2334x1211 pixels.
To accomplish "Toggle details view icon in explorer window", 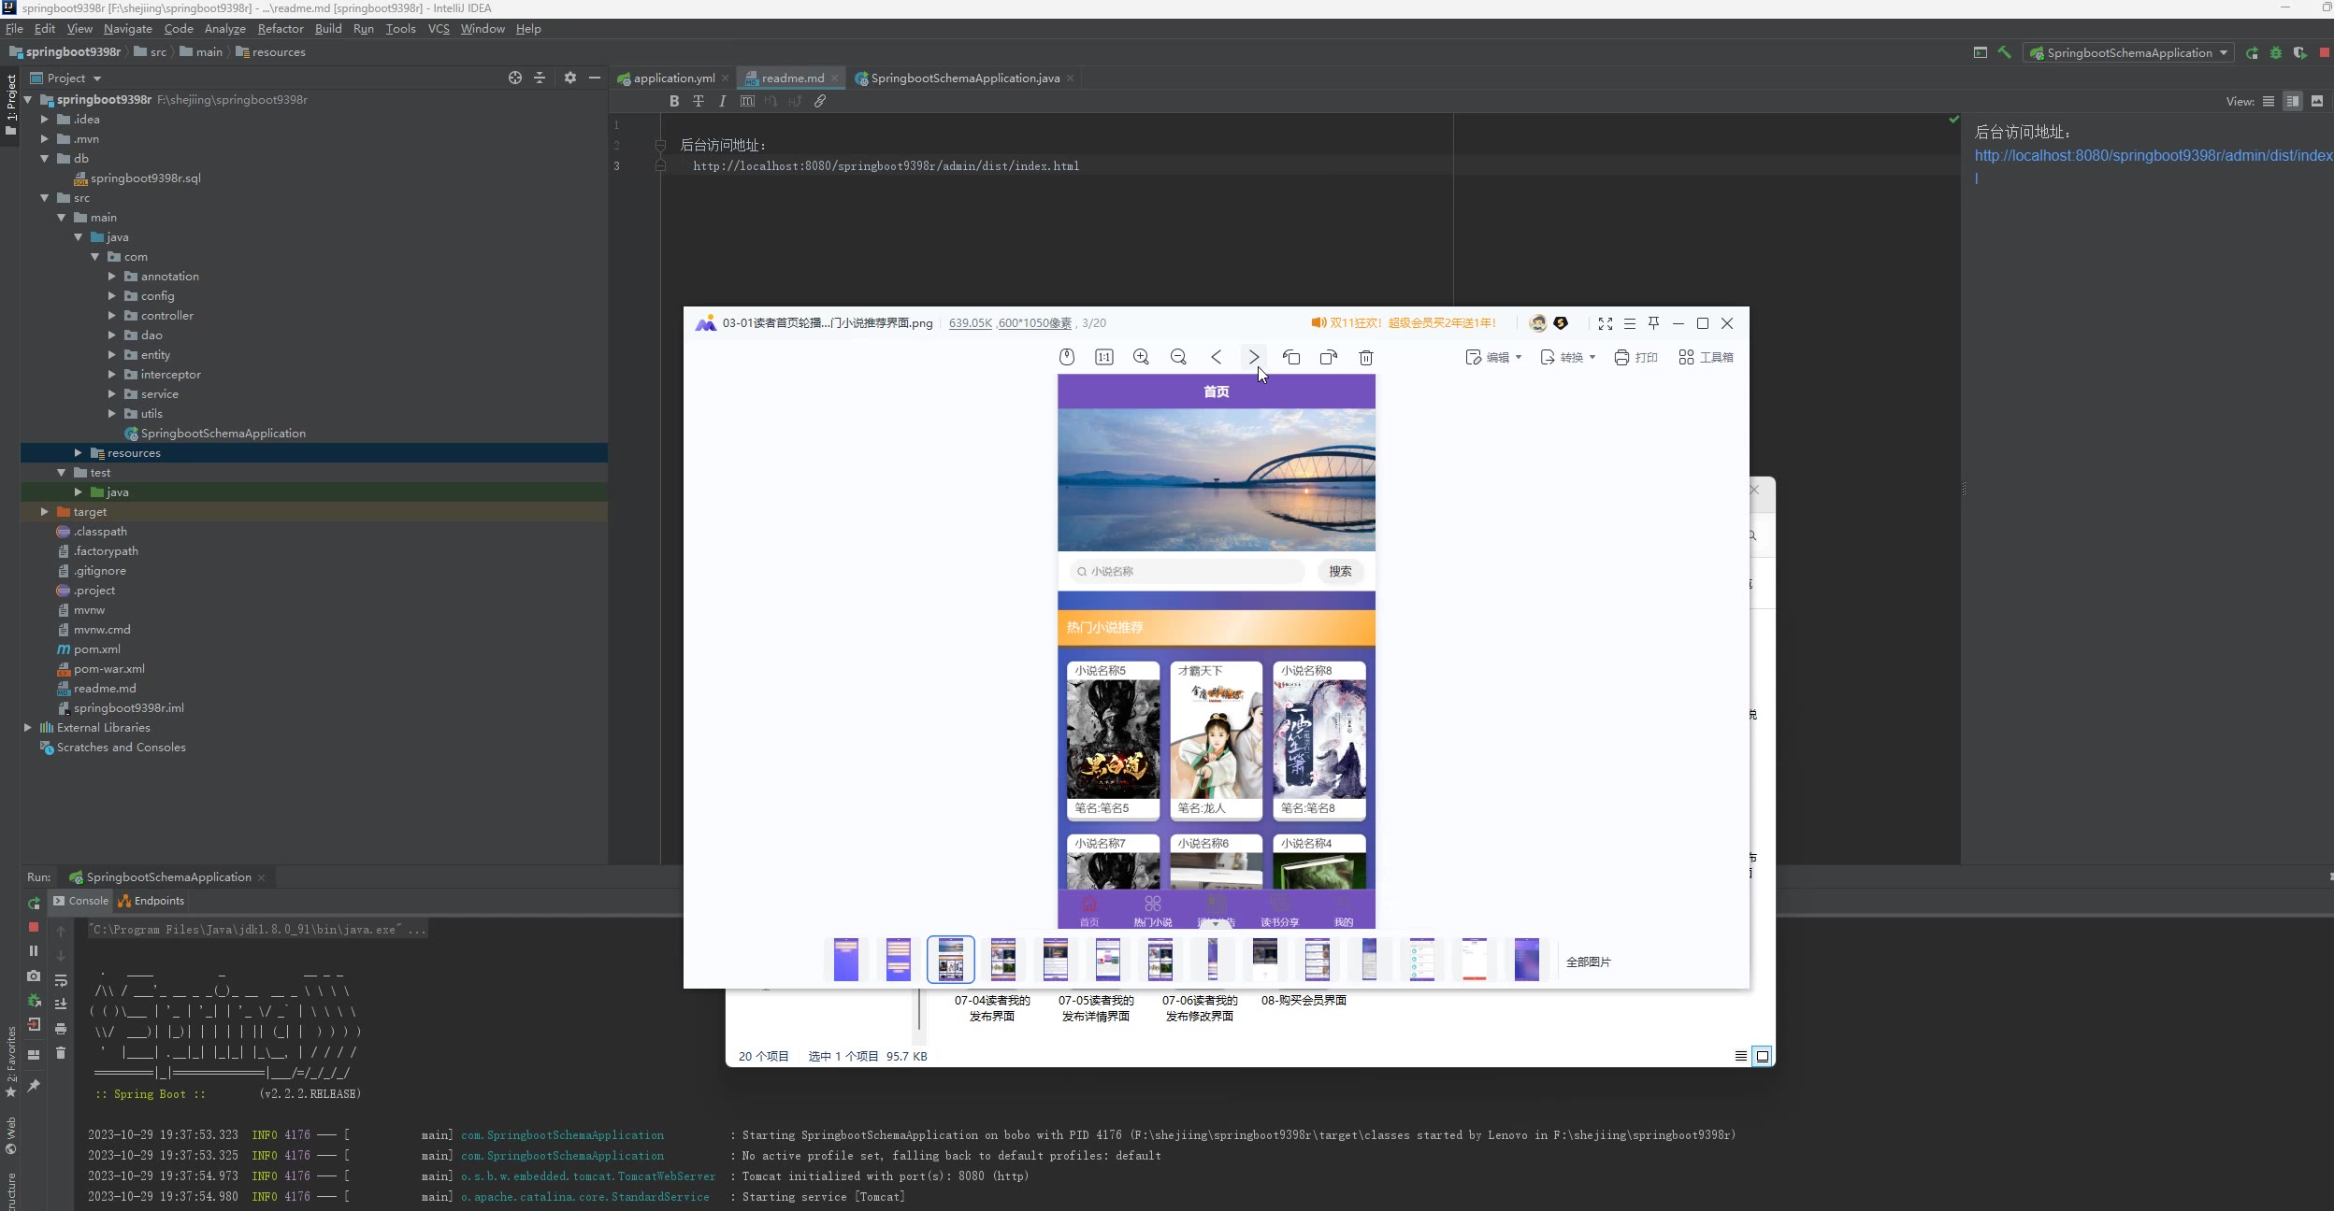I will [x=1740, y=1056].
